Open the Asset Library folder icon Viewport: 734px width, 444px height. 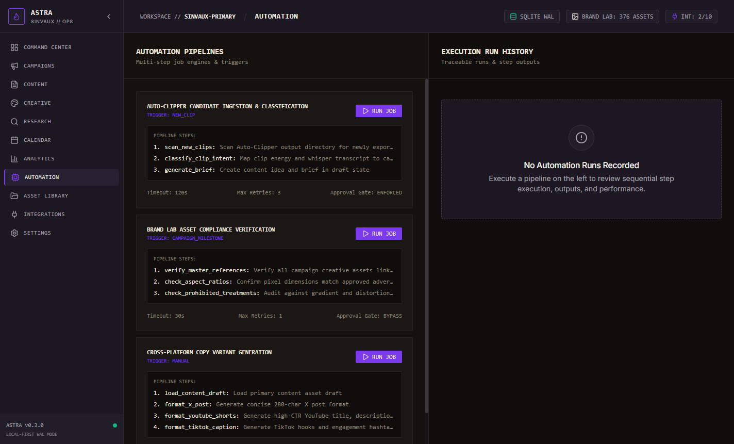tap(14, 196)
